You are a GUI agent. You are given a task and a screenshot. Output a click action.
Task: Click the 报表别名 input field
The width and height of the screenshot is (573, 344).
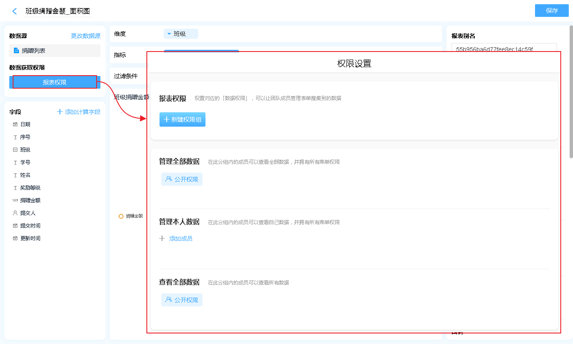pyautogui.click(x=504, y=48)
